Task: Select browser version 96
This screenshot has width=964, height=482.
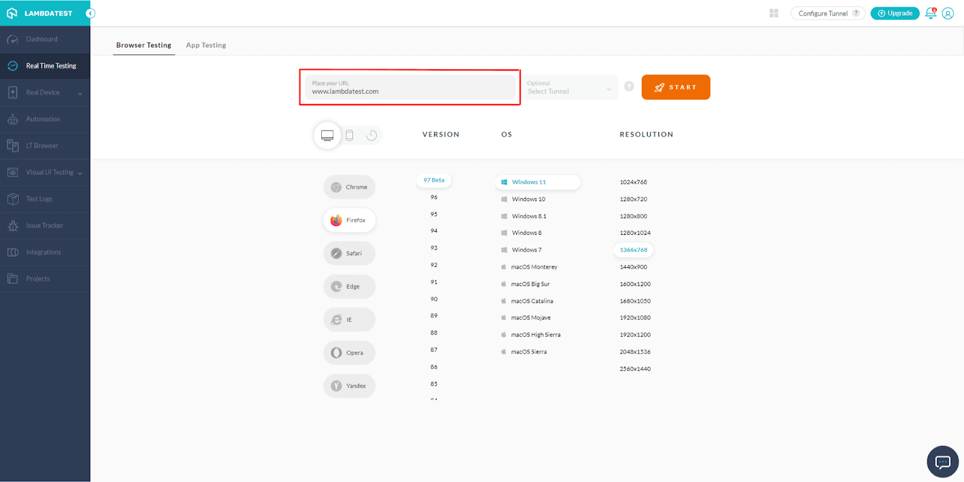Action: click(x=434, y=198)
